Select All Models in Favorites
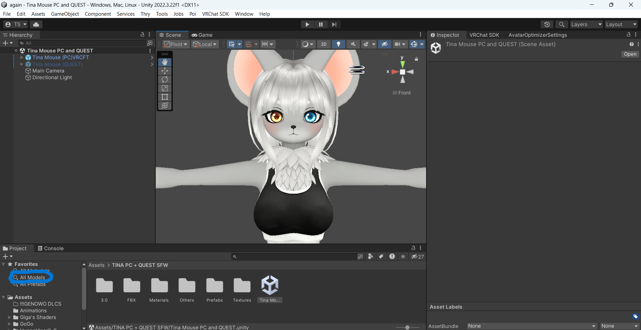This screenshot has height=330, width=641. point(32,278)
